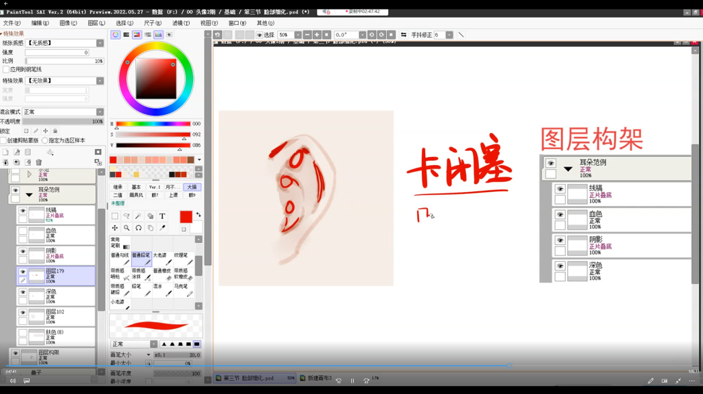Open the rotation angle 0.0° dropdown

coord(362,34)
